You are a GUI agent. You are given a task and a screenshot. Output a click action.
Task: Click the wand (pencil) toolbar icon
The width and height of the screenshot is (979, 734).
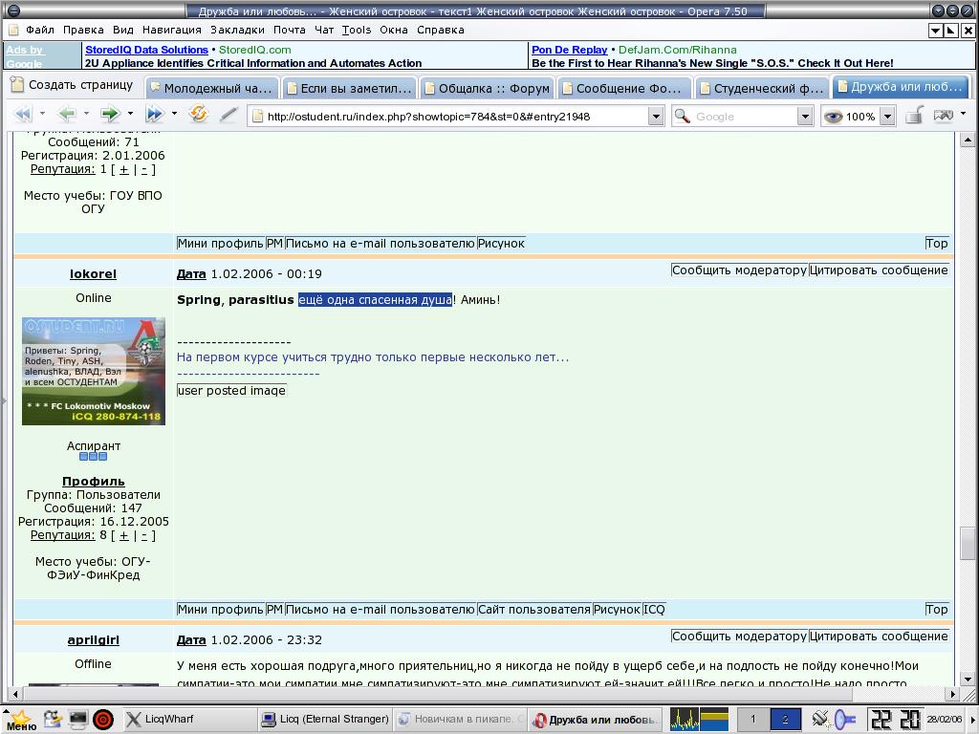pos(228,115)
